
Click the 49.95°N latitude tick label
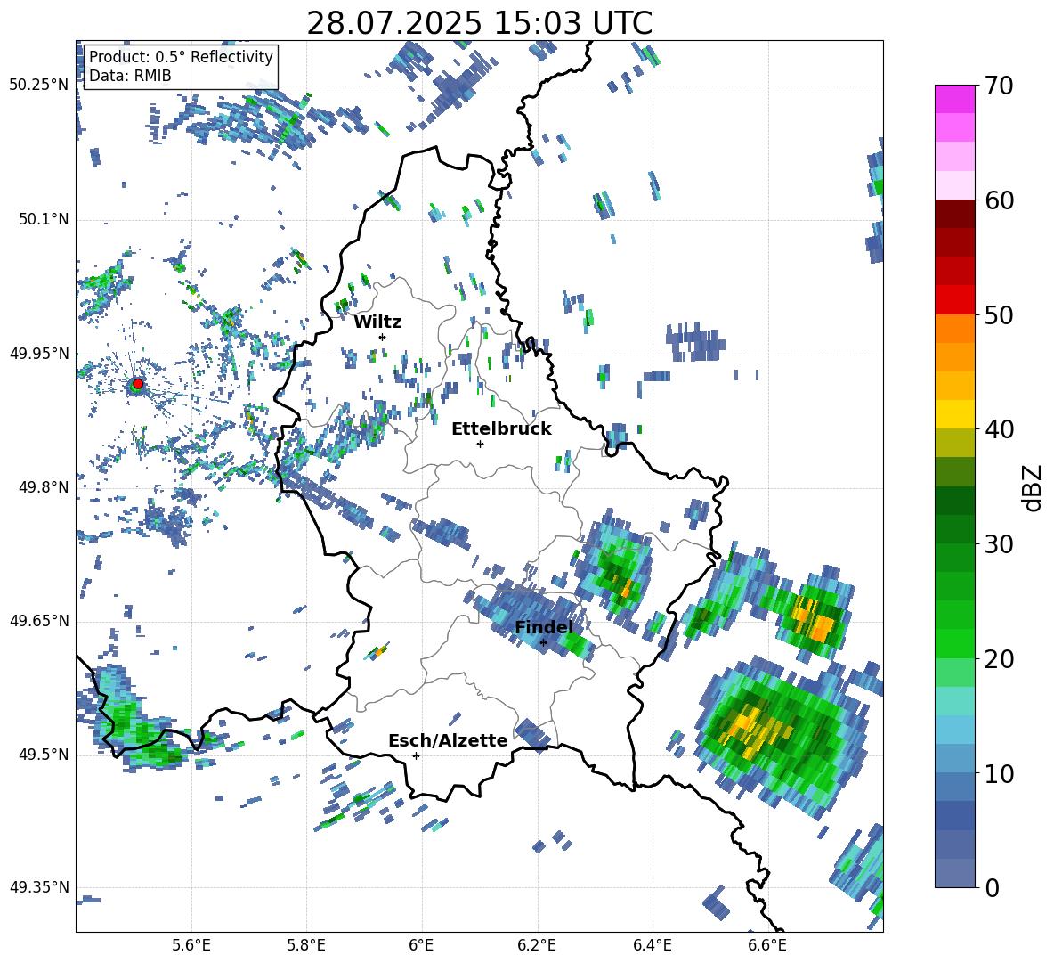point(39,353)
